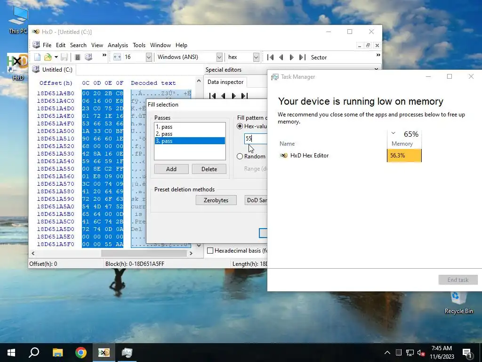Open the Window menu

[x=160, y=45]
